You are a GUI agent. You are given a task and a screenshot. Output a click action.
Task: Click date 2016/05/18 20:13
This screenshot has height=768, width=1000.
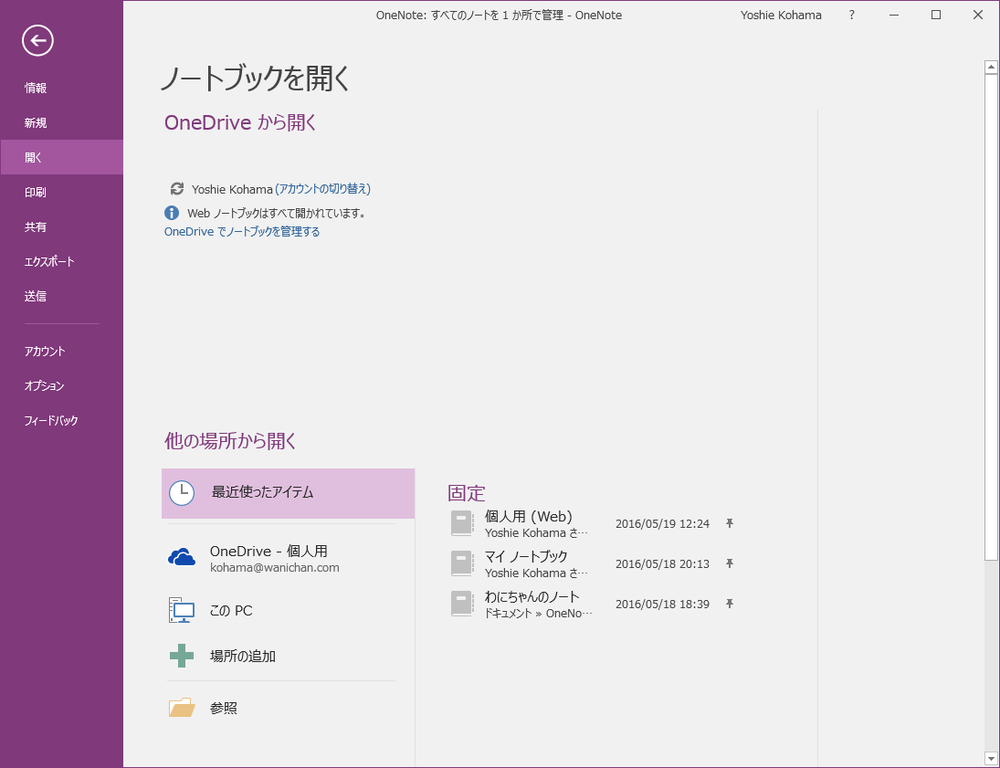coord(662,563)
